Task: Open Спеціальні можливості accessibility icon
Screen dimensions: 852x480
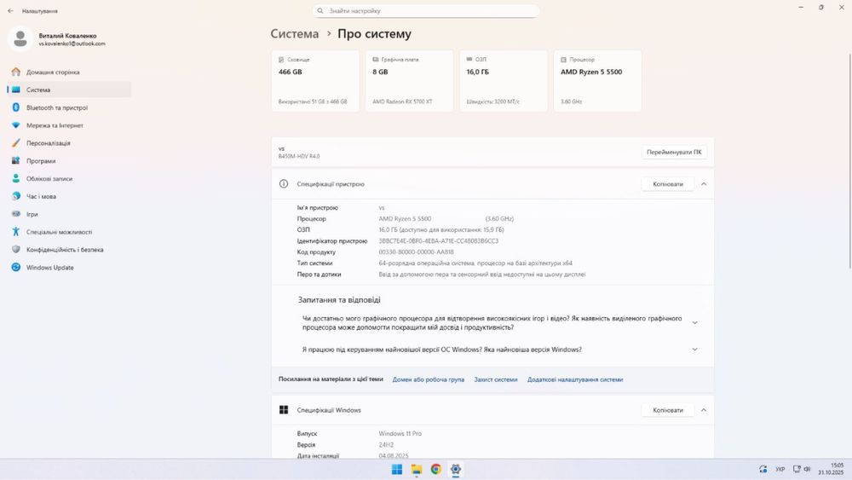Action: pos(15,232)
